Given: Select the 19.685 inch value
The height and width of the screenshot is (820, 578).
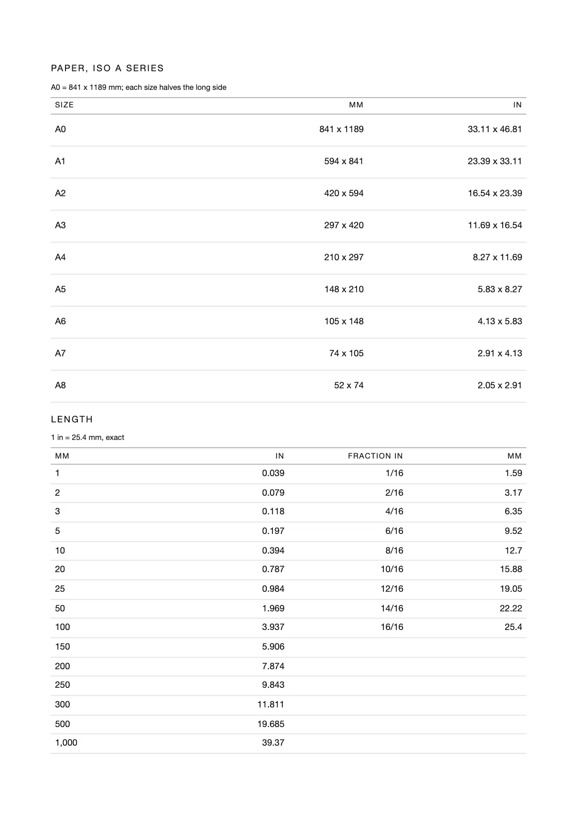Looking at the screenshot, I should click(271, 724).
